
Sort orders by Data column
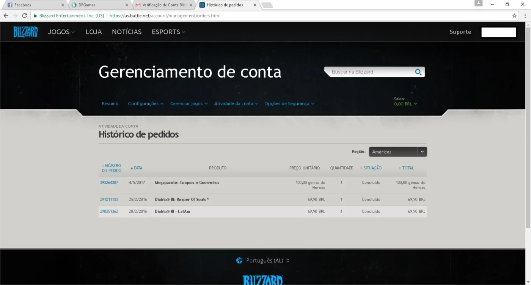tap(137, 168)
